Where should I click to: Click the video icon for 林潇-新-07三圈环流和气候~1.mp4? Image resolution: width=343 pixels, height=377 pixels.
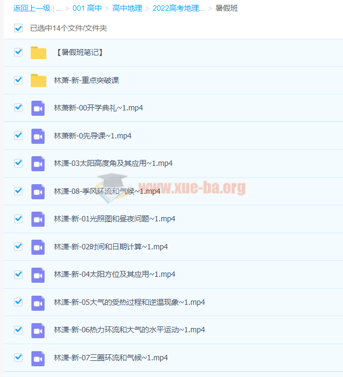point(38,358)
